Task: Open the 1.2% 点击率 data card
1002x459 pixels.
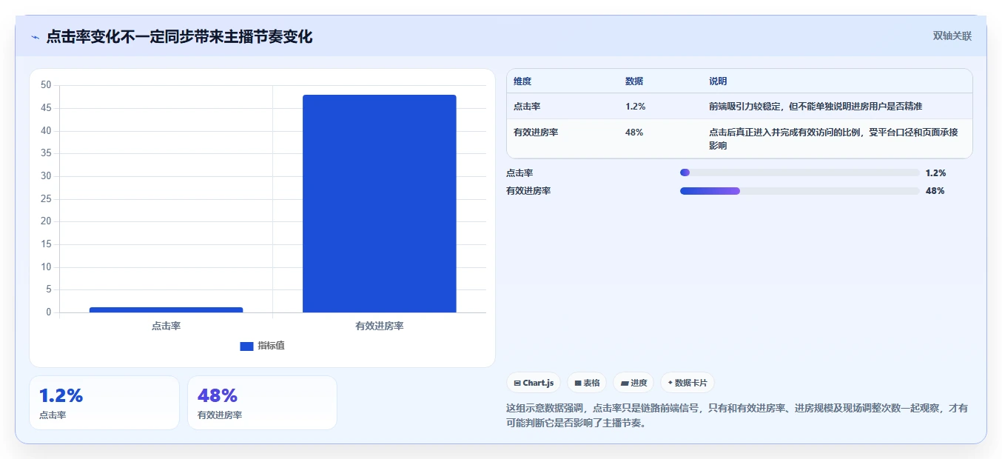Action: [104, 403]
